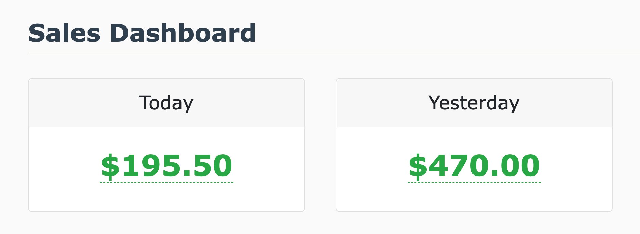The image size is (640, 234).
Task: Click the word Sales in the title
Action: click(x=64, y=33)
